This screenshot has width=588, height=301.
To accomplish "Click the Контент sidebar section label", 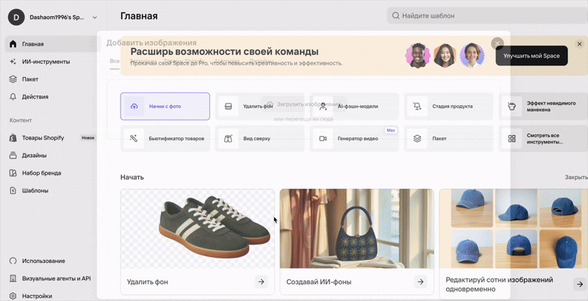I will pos(21,120).
